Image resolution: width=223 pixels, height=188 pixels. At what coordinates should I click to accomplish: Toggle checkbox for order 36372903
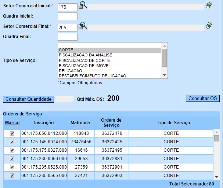pyautogui.click(x=12, y=176)
